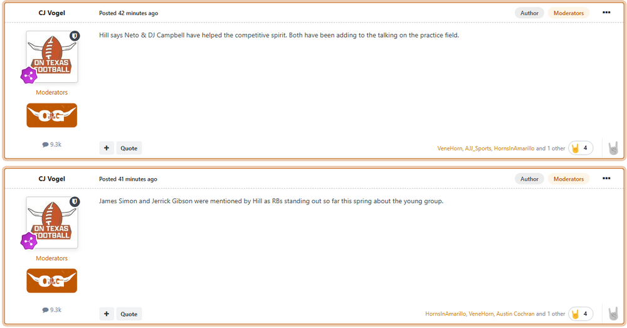
Task: Show the reaction count of 4 on the first post
Action: coord(581,149)
